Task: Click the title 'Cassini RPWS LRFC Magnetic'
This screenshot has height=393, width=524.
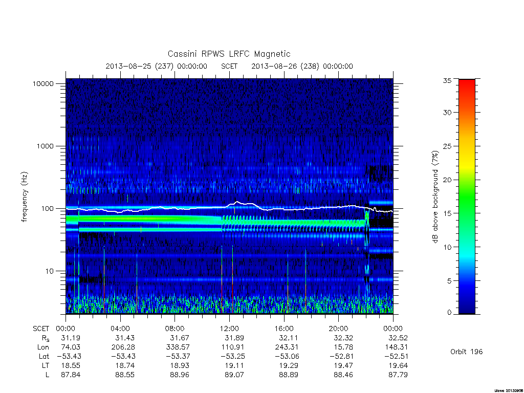Action: tap(229, 54)
